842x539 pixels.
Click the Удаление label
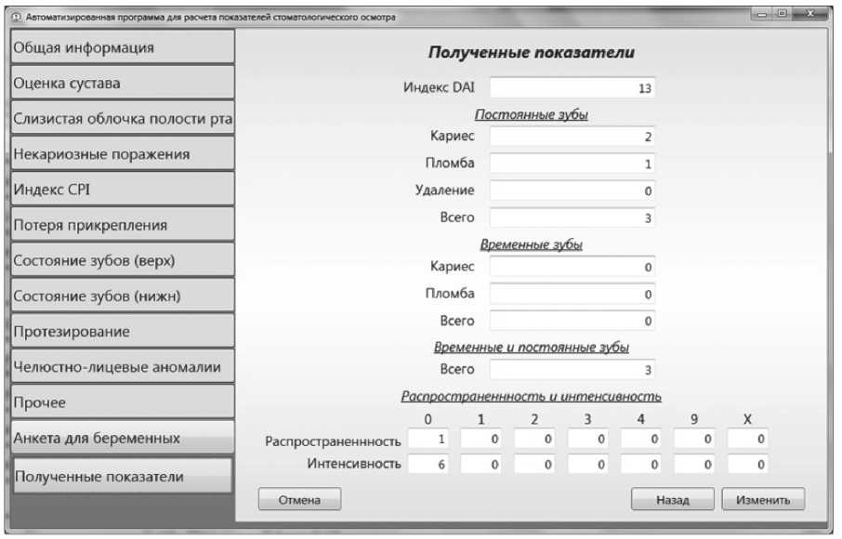tap(444, 191)
